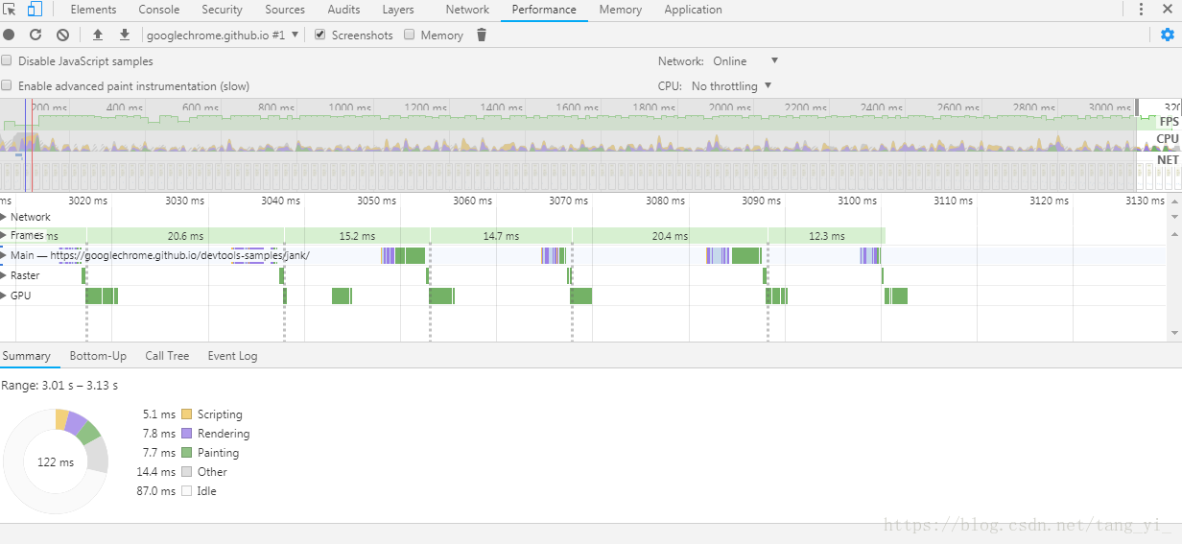Enable the Memory checkbox in toolbar

[410, 35]
